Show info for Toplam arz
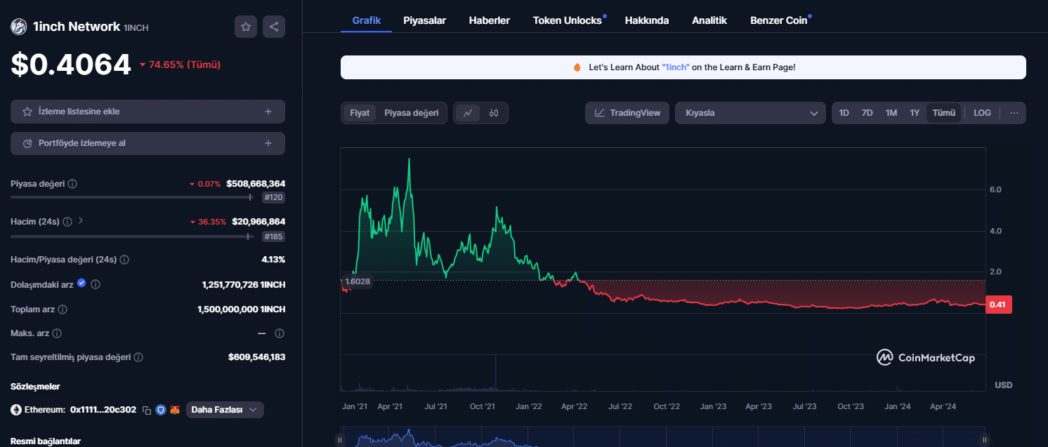 (63, 309)
